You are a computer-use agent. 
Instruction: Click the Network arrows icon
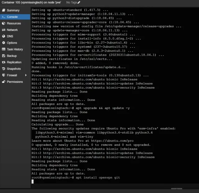tap(4, 30)
